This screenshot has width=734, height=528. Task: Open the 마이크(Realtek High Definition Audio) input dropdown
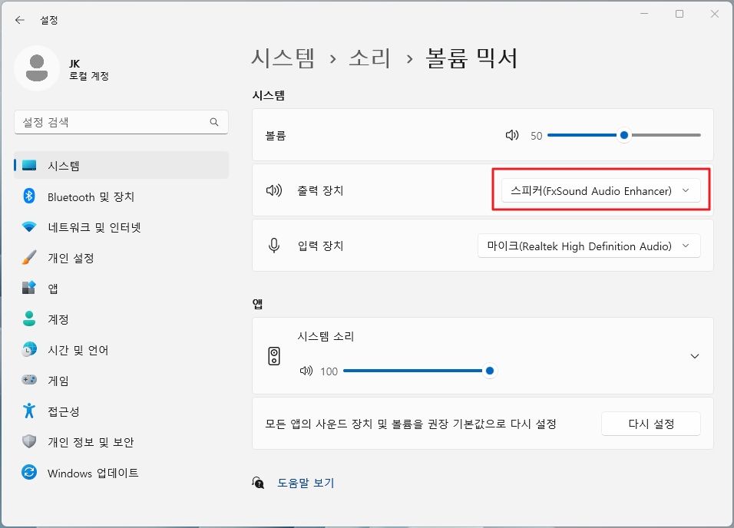589,246
